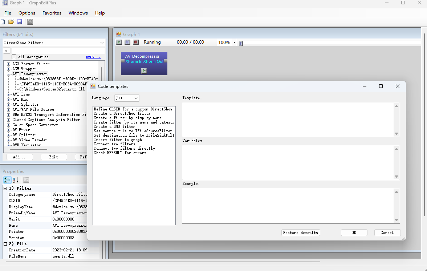Screen dimensions: 427x271
Task: Toggle the all categories checkbox
Action: (14, 57)
